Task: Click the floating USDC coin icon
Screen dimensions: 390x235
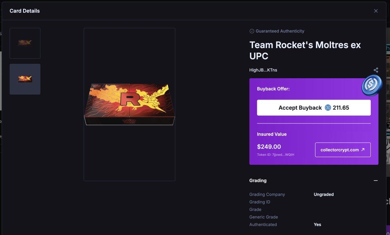Action: (371, 85)
